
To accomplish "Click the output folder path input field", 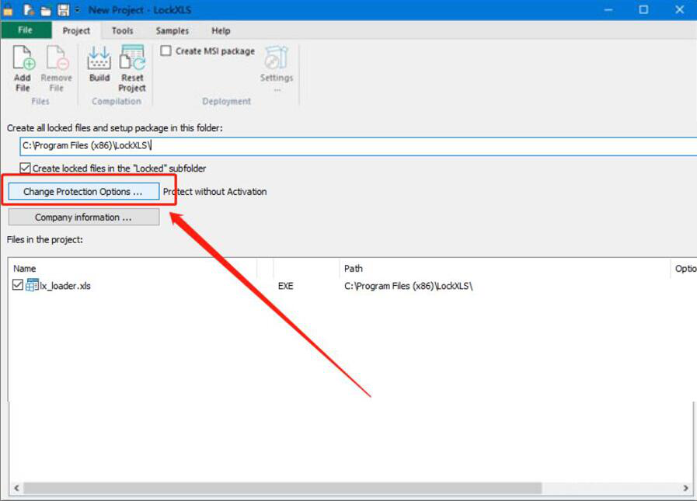I will click(358, 146).
